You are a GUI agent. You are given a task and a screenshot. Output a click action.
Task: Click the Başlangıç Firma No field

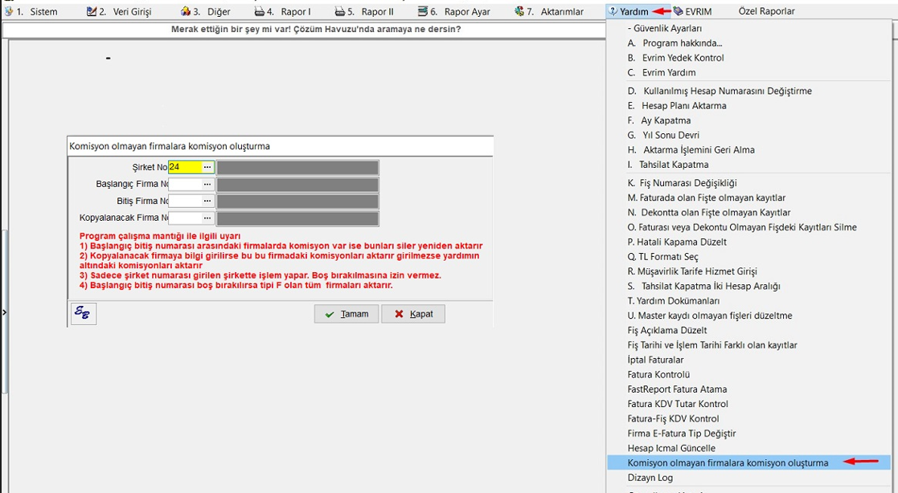pyautogui.click(x=184, y=184)
